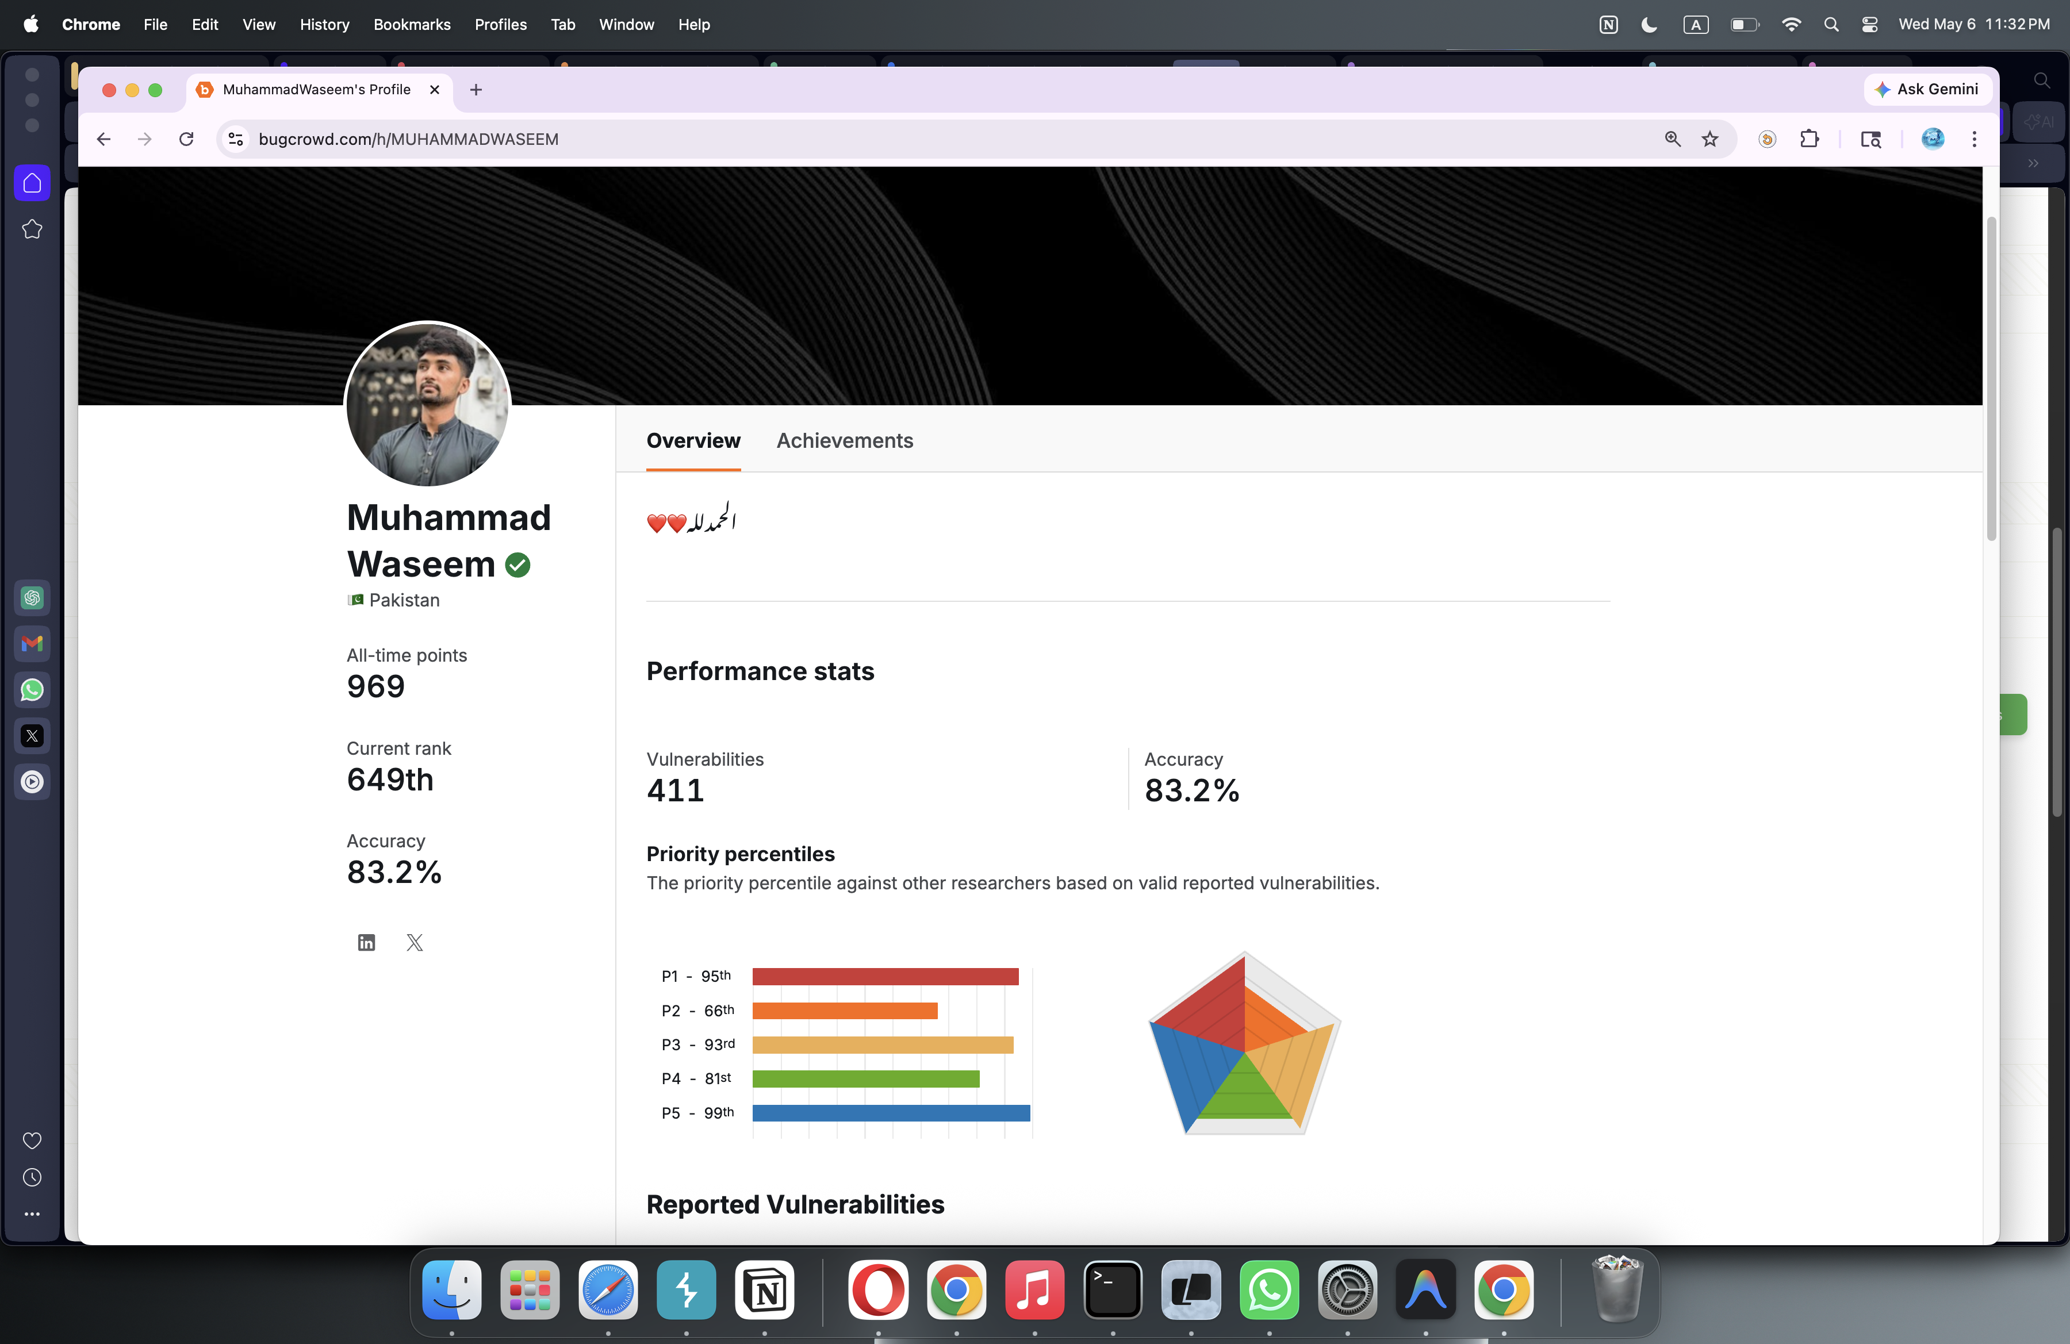Open the Bookmarks menu
The width and height of the screenshot is (2070, 1344).
[412, 24]
